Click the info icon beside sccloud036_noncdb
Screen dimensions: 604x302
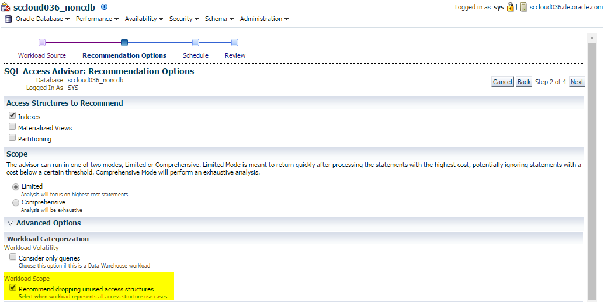coord(105,7)
